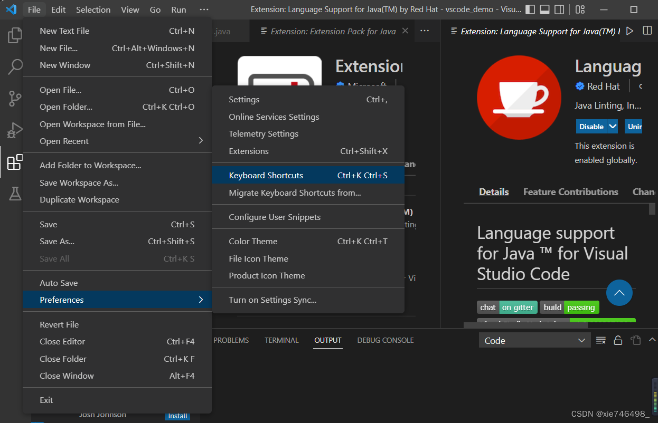Open the Code output channel dropdown
Image resolution: width=658 pixels, height=423 pixels.
534,341
